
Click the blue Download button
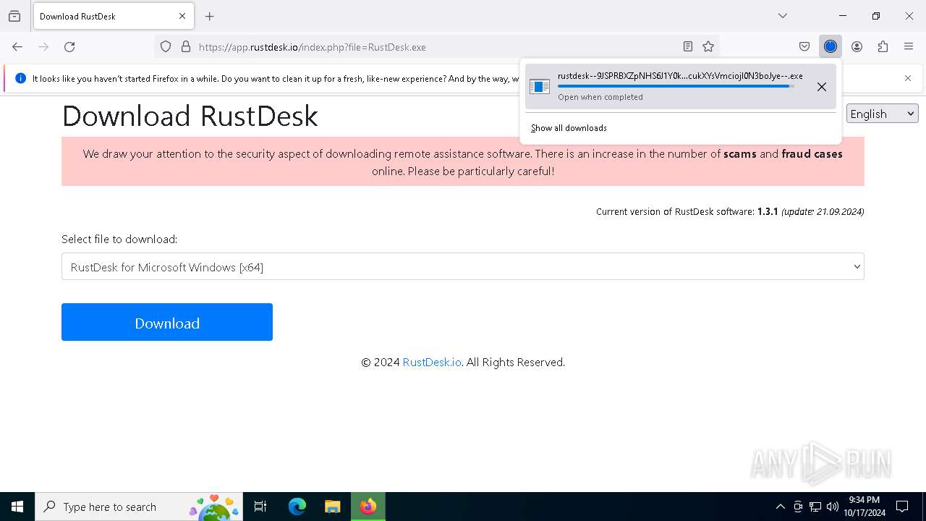pos(167,322)
